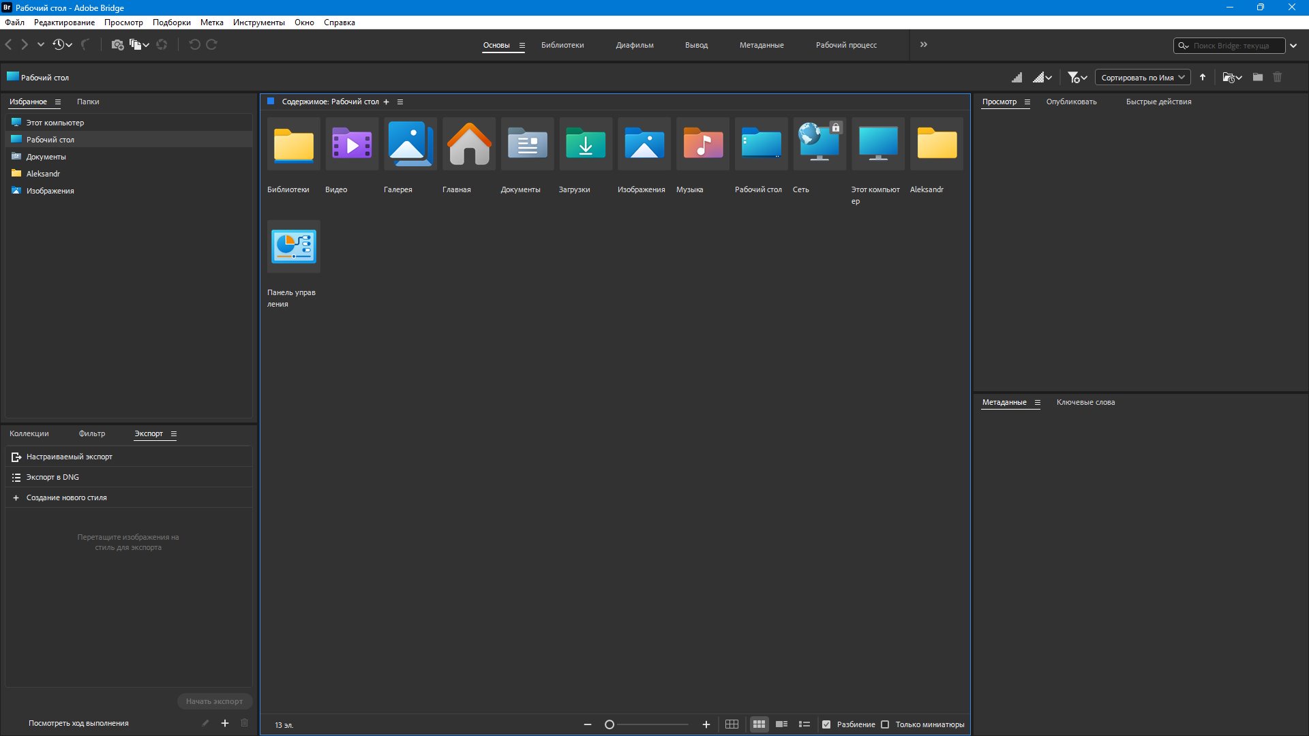
Task: Expand the hidden workspaces chevron
Action: [924, 45]
